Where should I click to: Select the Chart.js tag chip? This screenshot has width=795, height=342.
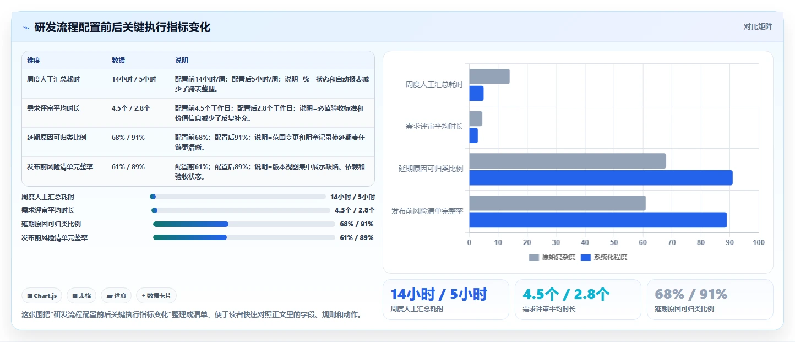coord(42,296)
